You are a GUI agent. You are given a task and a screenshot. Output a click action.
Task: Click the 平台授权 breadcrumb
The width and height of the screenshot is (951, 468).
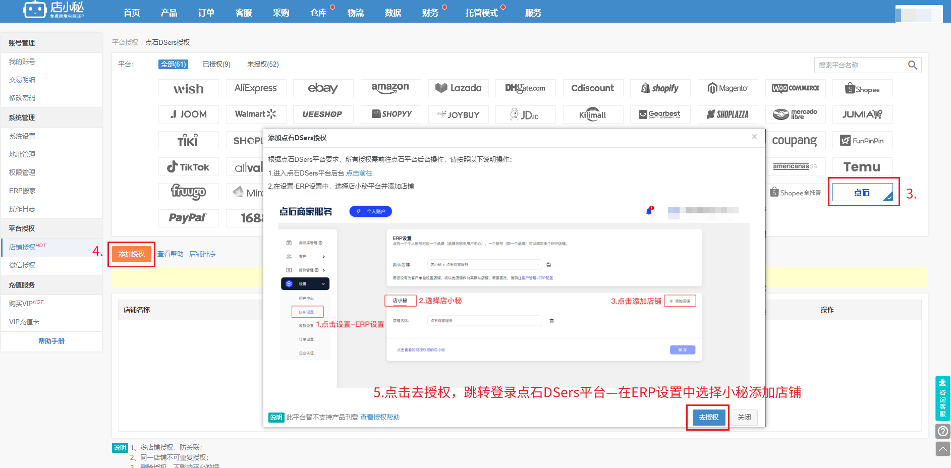125,42
